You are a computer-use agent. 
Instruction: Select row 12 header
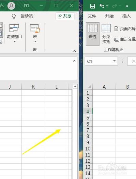88,161
